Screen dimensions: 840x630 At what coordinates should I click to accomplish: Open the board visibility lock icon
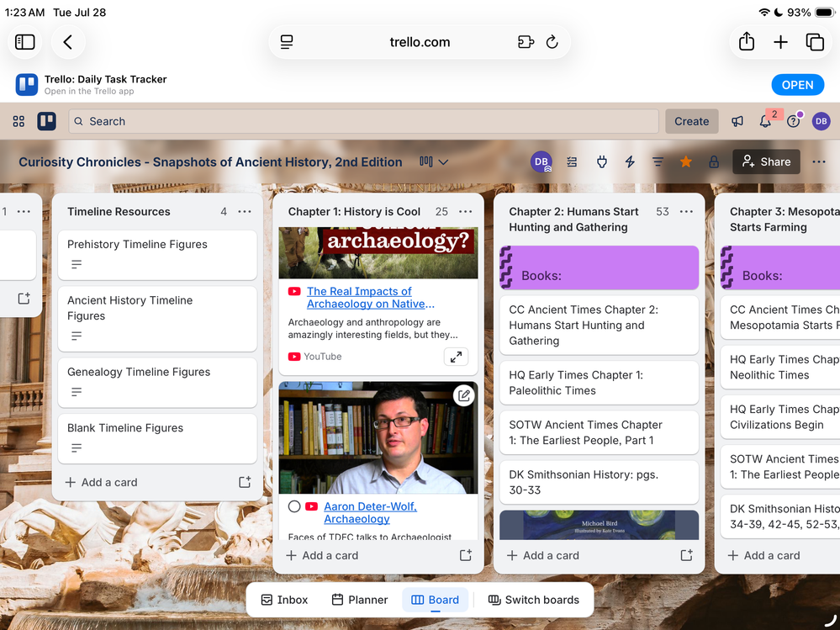(714, 161)
